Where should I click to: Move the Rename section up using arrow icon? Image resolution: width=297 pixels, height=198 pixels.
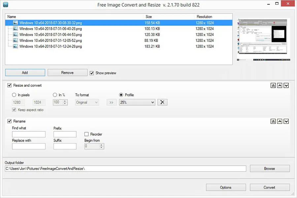coord(280,121)
